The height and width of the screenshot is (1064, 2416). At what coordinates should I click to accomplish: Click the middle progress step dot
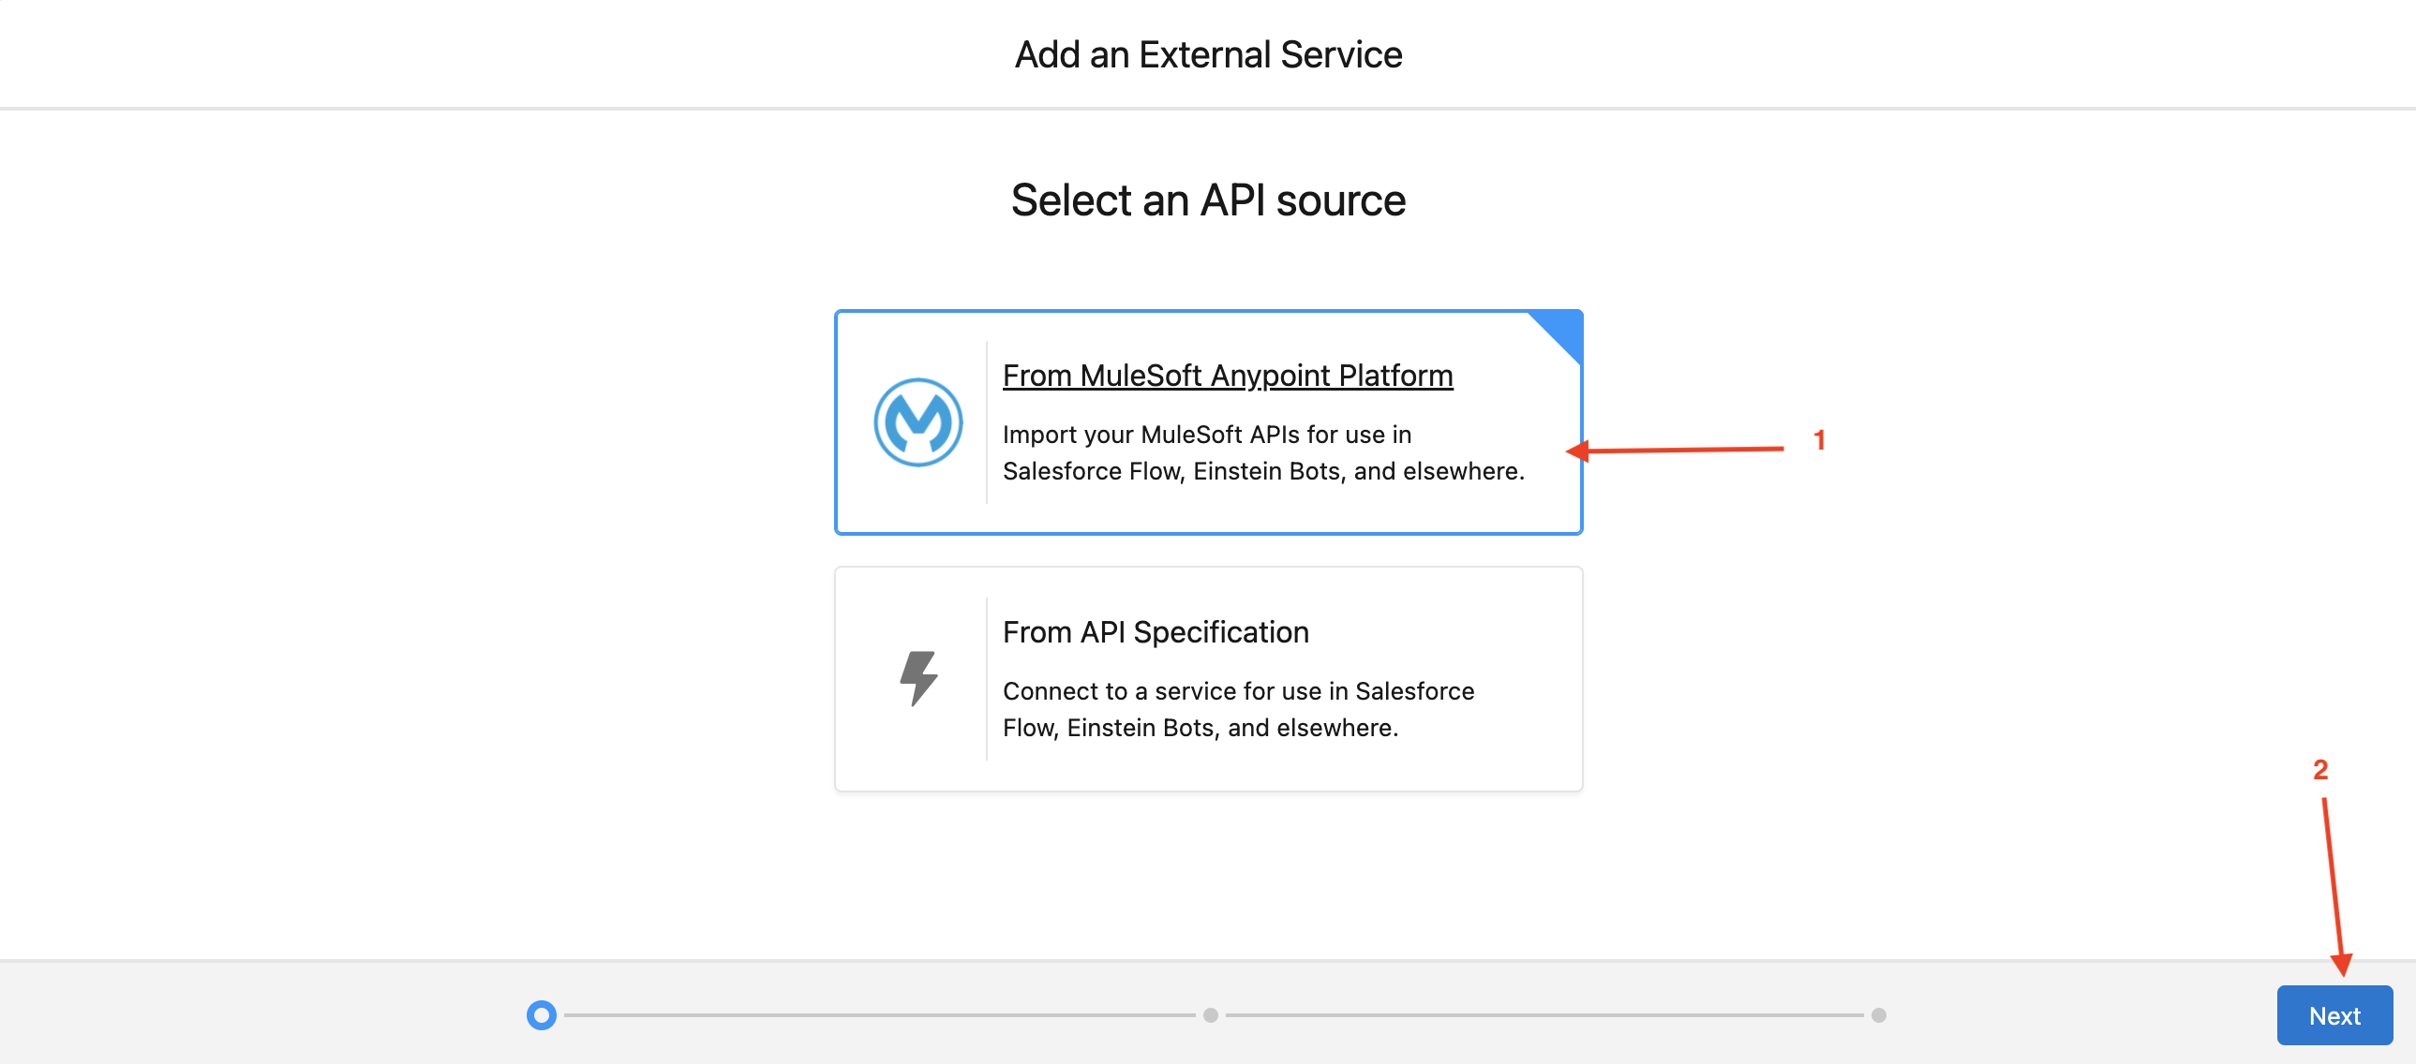click(1209, 1014)
